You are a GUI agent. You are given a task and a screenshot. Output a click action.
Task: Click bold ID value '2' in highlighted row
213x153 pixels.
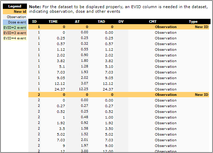39,94
